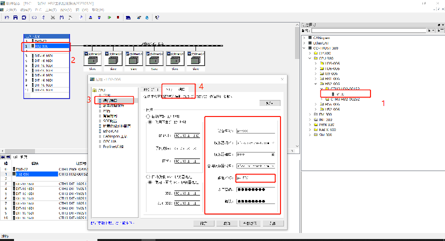Click the user name input field
The image size is (445, 241).
[255, 178]
